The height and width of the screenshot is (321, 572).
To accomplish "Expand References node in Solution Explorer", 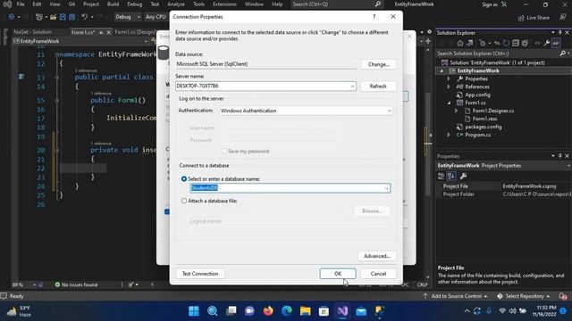I will [x=449, y=87].
